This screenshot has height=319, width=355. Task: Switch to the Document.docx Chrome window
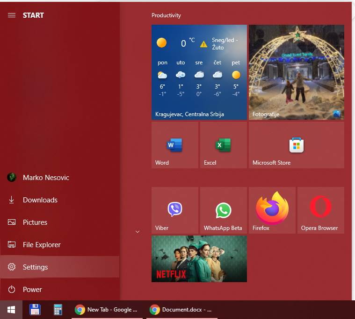(x=182, y=310)
